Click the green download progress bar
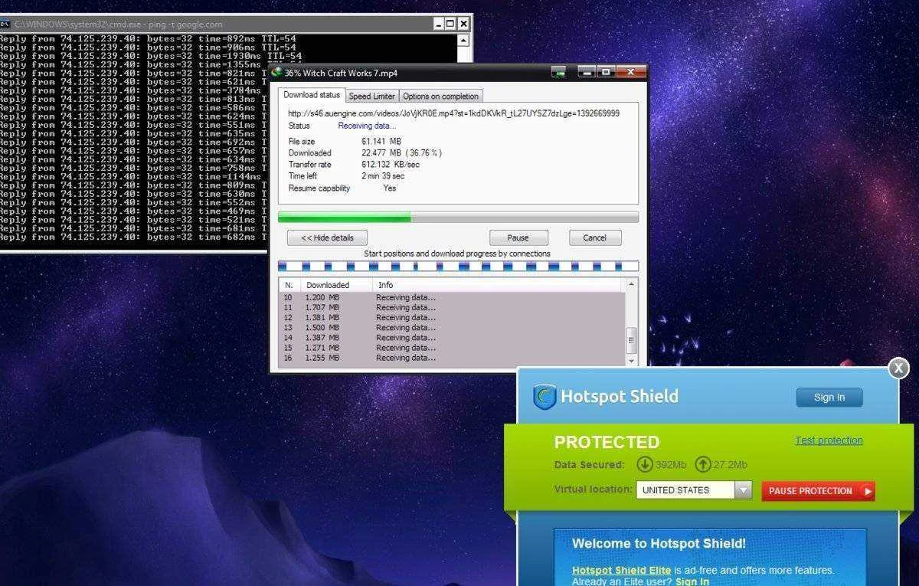Viewport: 919px width, 586px height. 458,218
